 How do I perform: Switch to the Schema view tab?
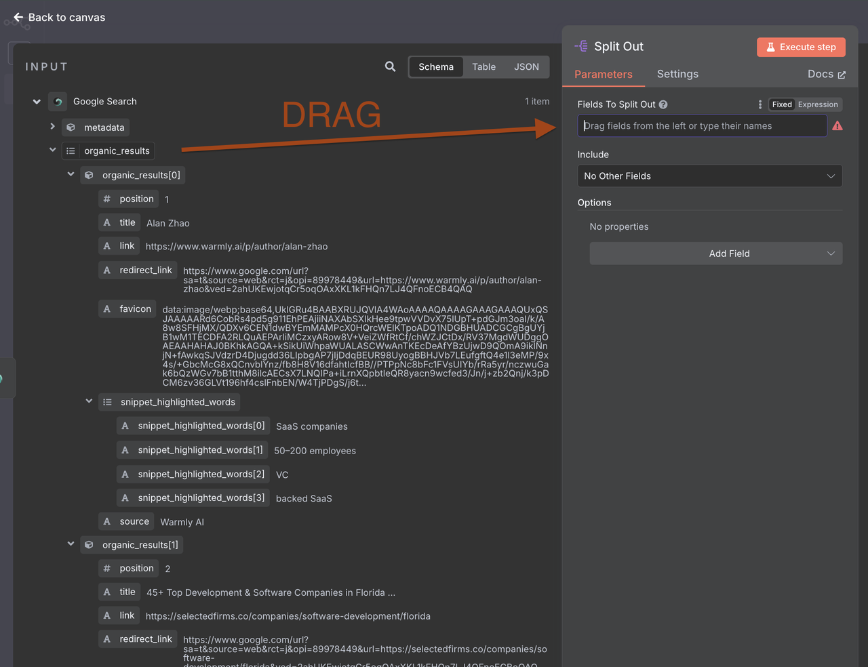436,66
